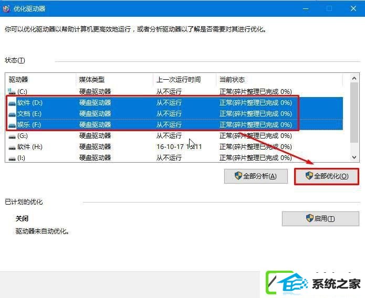Click 全部分析(A) button
Image resolution: width=365 pixels, height=298 pixels.
click(256, 176)
